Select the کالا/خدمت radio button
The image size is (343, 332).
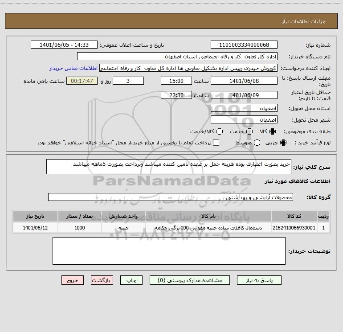(x=220, y=131)
